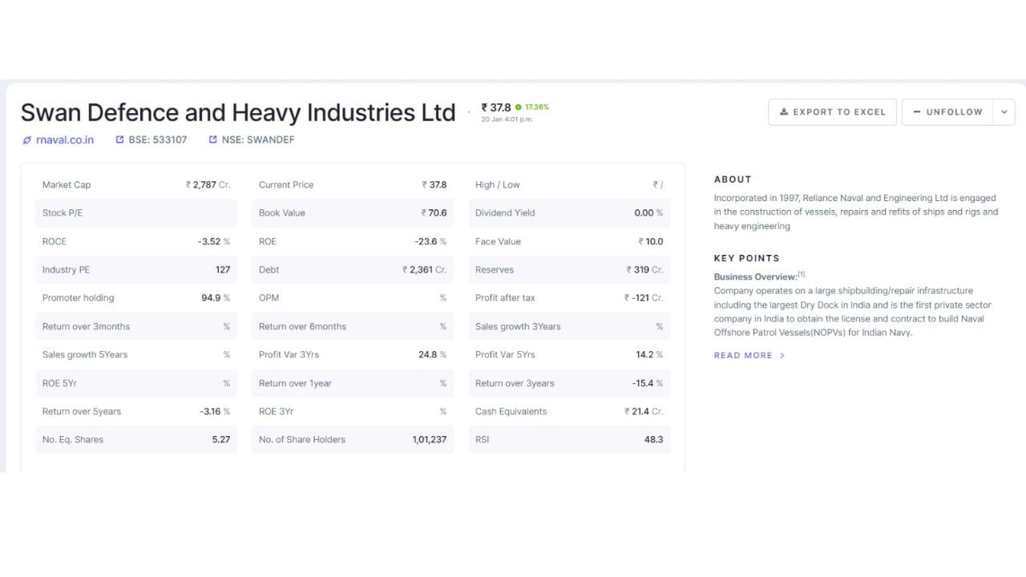This screenshot has width=1026, height=577.
Task: Click the Sales growth 5Years row
Action: [136, 354]
